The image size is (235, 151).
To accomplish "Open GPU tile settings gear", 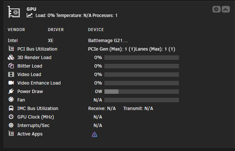I will [216, 9].
